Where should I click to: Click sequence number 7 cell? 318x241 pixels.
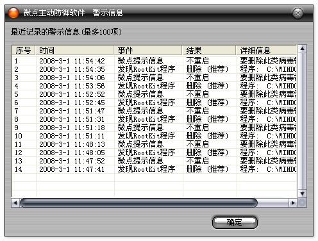[17, 111]
